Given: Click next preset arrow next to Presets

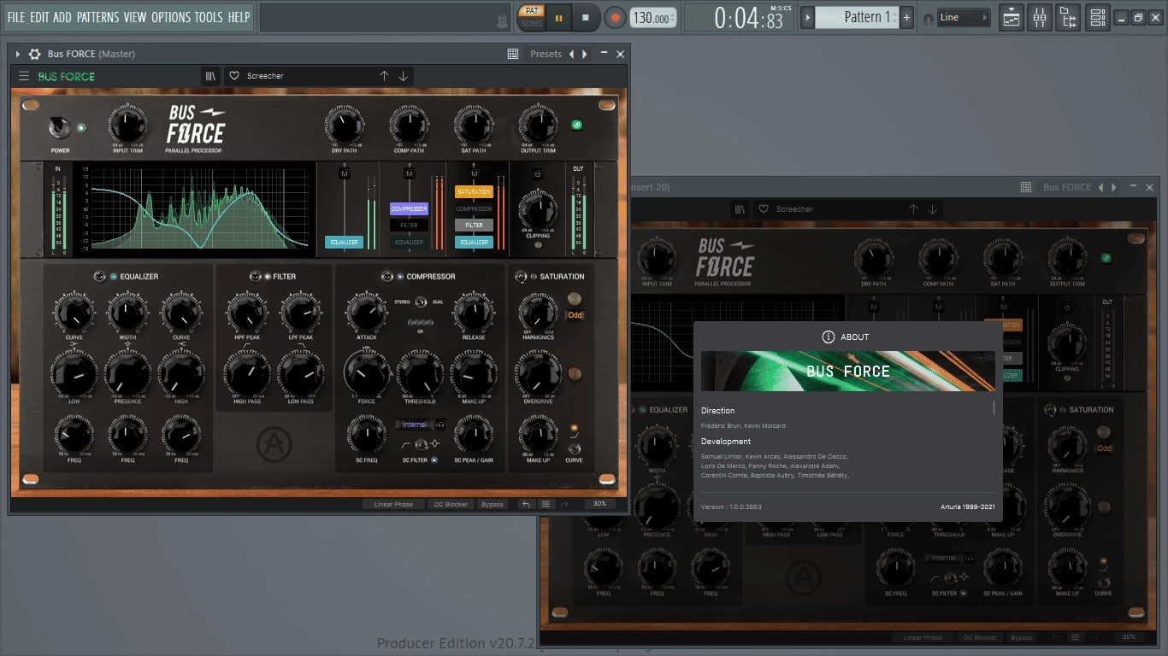Looking at the screenshot, I should point(585,54).
